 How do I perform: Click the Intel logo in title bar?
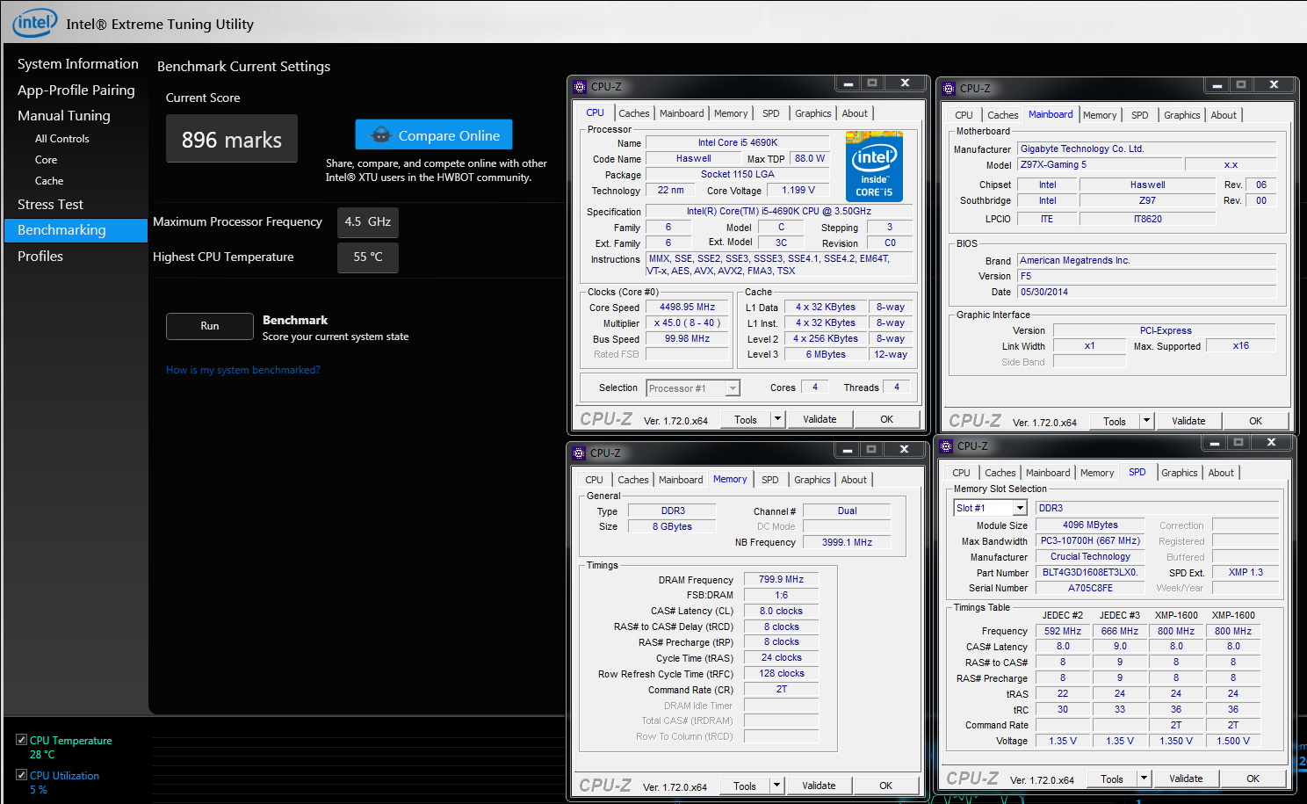[34, 23]
